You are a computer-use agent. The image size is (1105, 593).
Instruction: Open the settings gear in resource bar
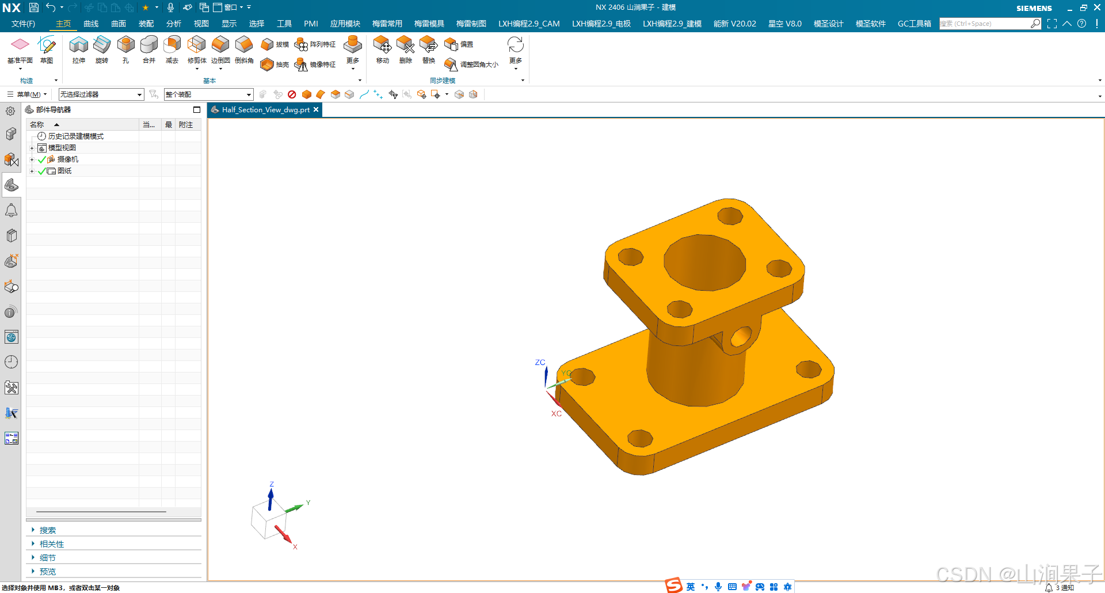pyautogui.click(x=10, y=111)
